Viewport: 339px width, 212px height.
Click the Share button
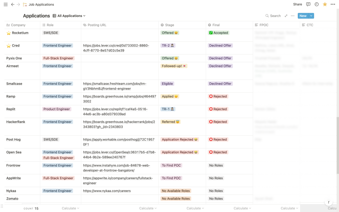coord(298,4)
